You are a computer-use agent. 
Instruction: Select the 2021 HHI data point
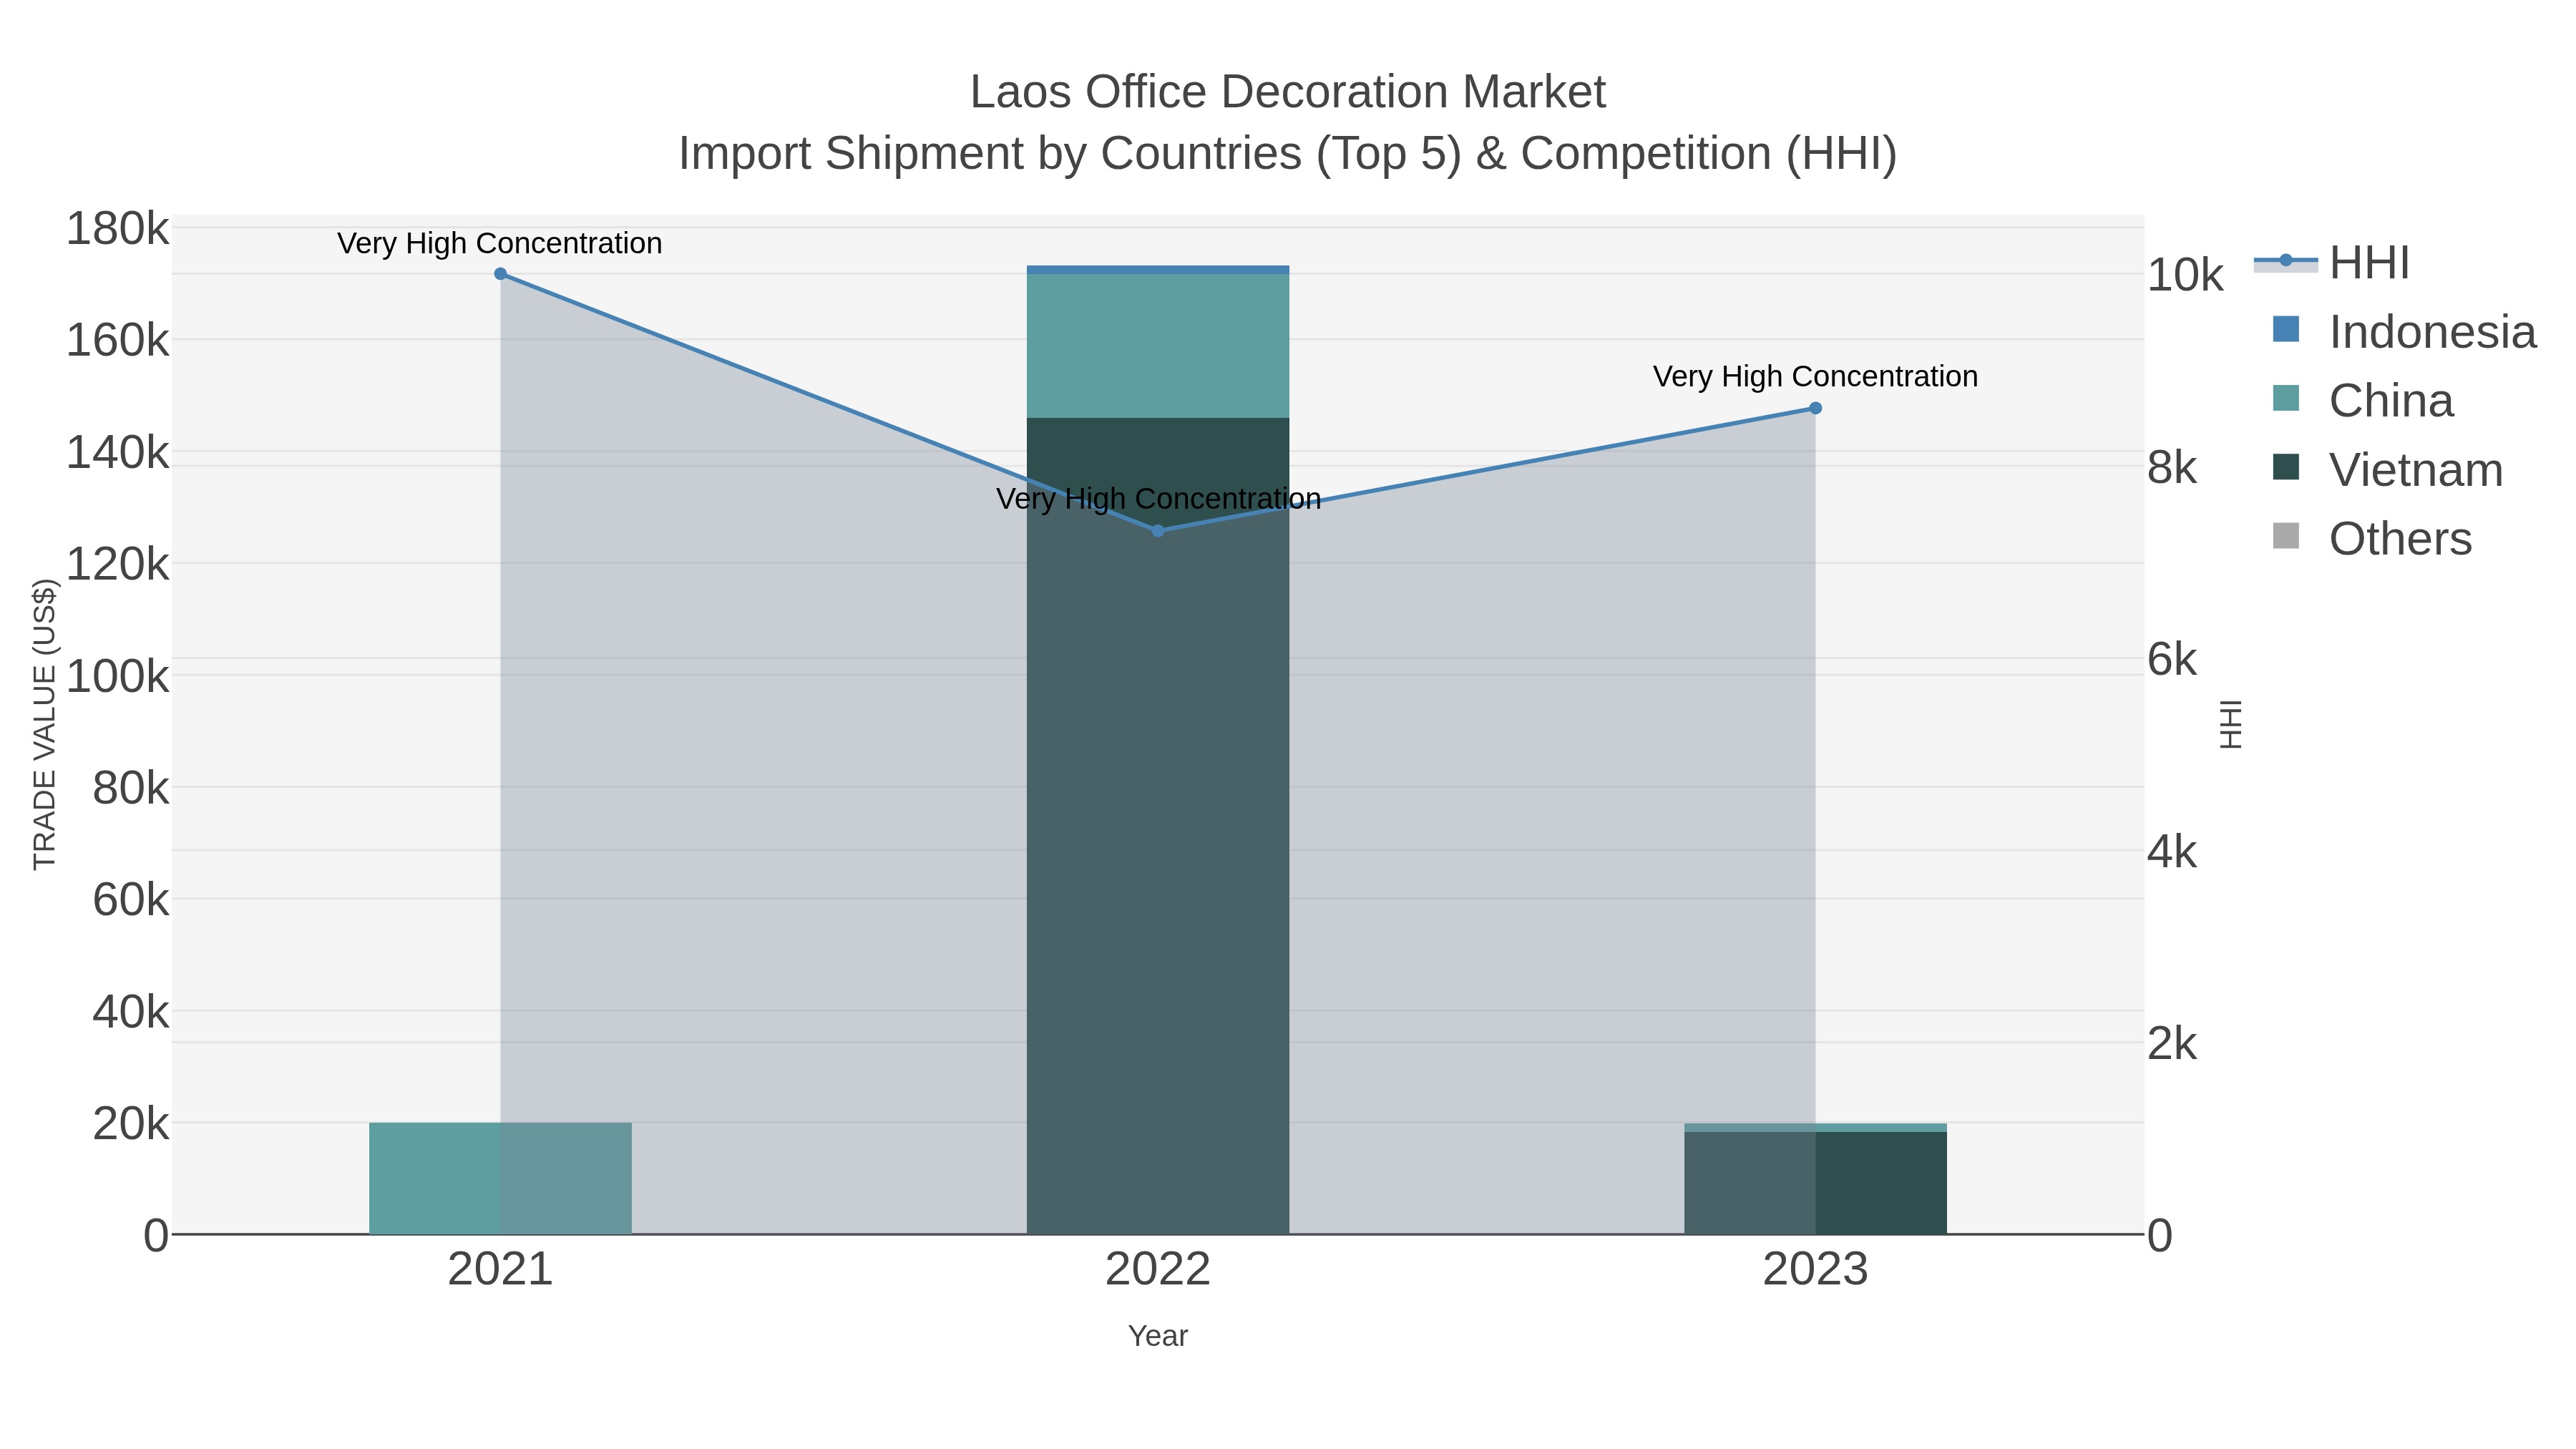500,274
